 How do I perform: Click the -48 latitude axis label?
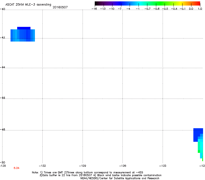click(x=2, y=129)
